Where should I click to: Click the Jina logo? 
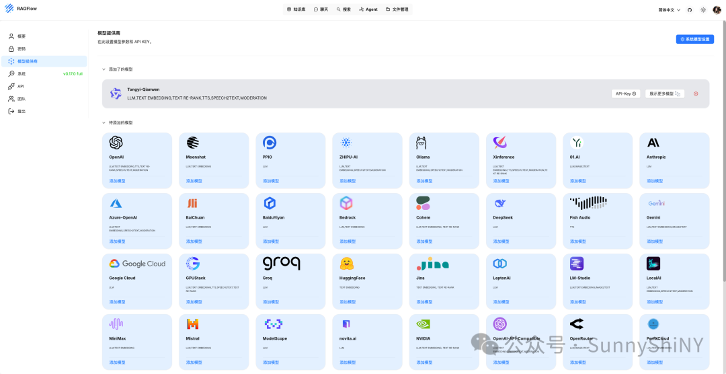(432, 264)
